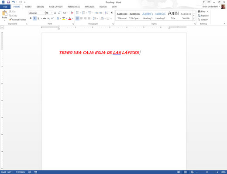Toggle strikethrough formatting
This screenshot has width=227, height=174.
45,18
